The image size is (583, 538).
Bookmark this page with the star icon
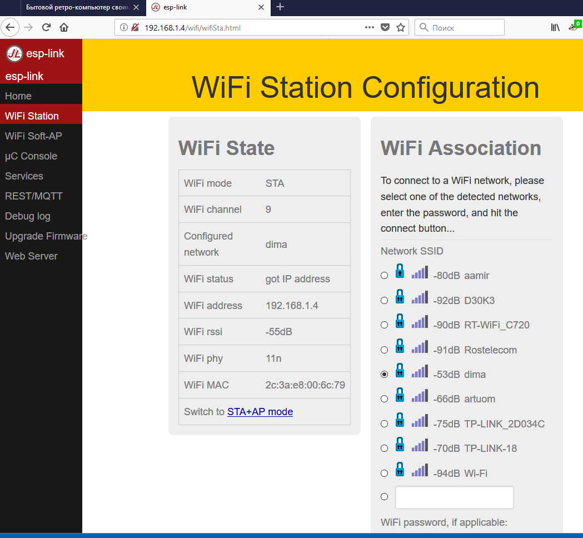click(x=400, y=27)
